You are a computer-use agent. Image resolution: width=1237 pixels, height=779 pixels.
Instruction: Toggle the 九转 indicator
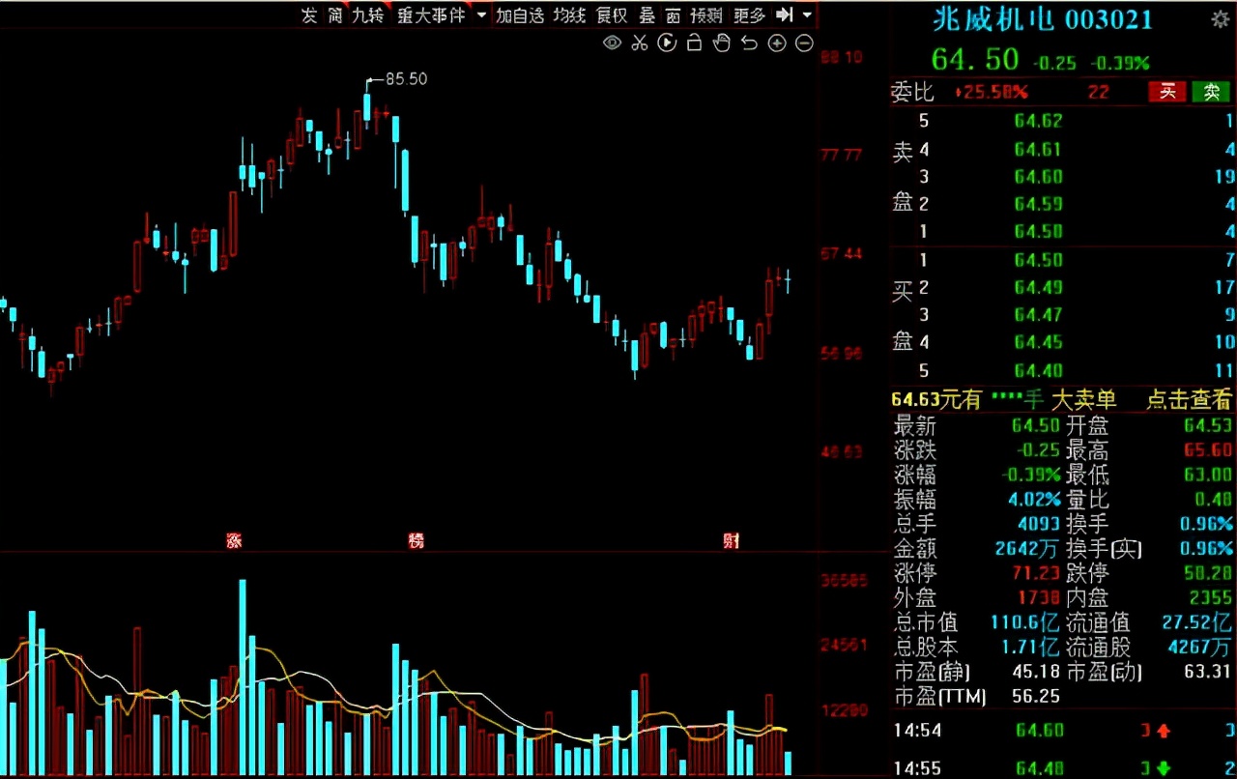pyautogui.click(x=368, y=14)
